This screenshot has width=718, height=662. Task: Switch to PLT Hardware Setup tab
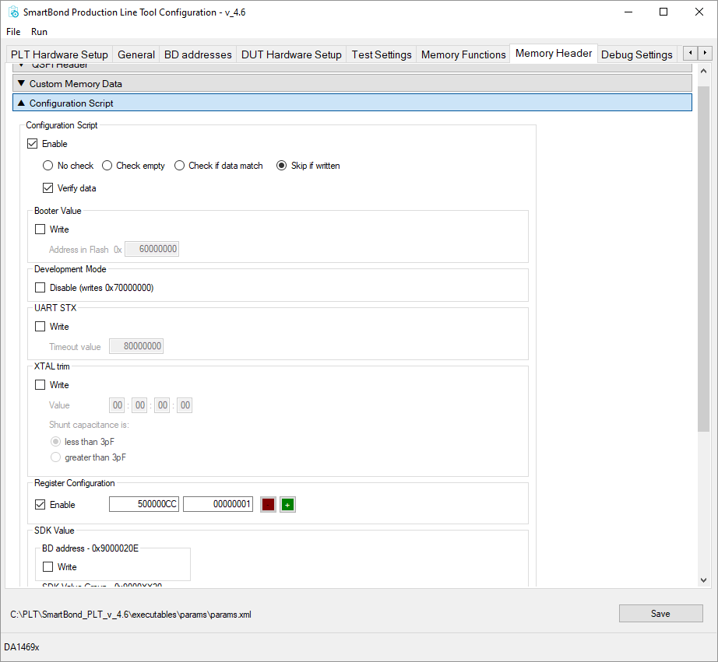click(59, 55)
